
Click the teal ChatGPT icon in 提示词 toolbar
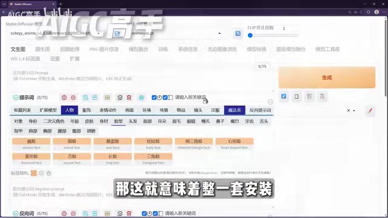click(141, 97)
